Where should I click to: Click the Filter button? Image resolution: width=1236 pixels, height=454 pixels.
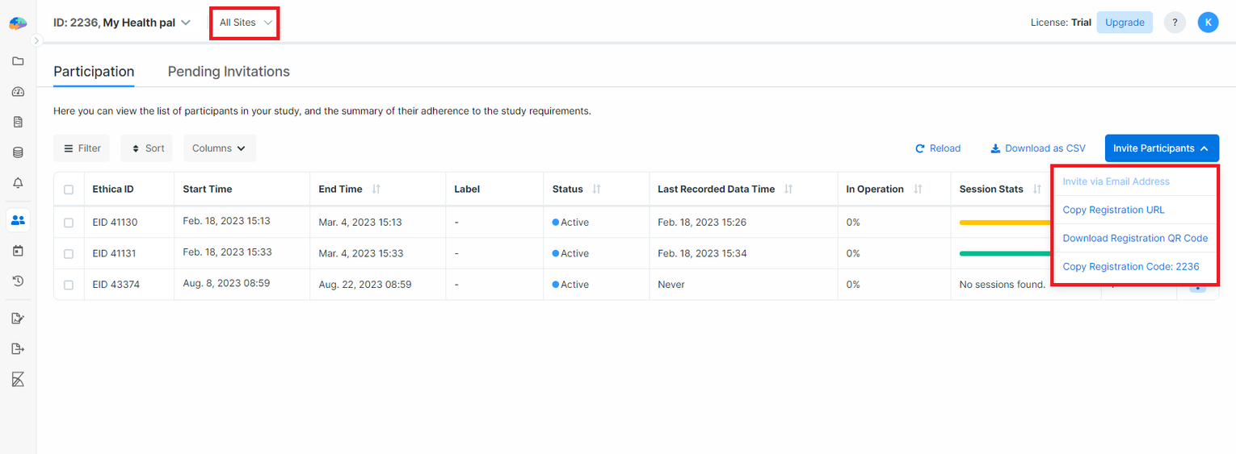tap(82, 148)
